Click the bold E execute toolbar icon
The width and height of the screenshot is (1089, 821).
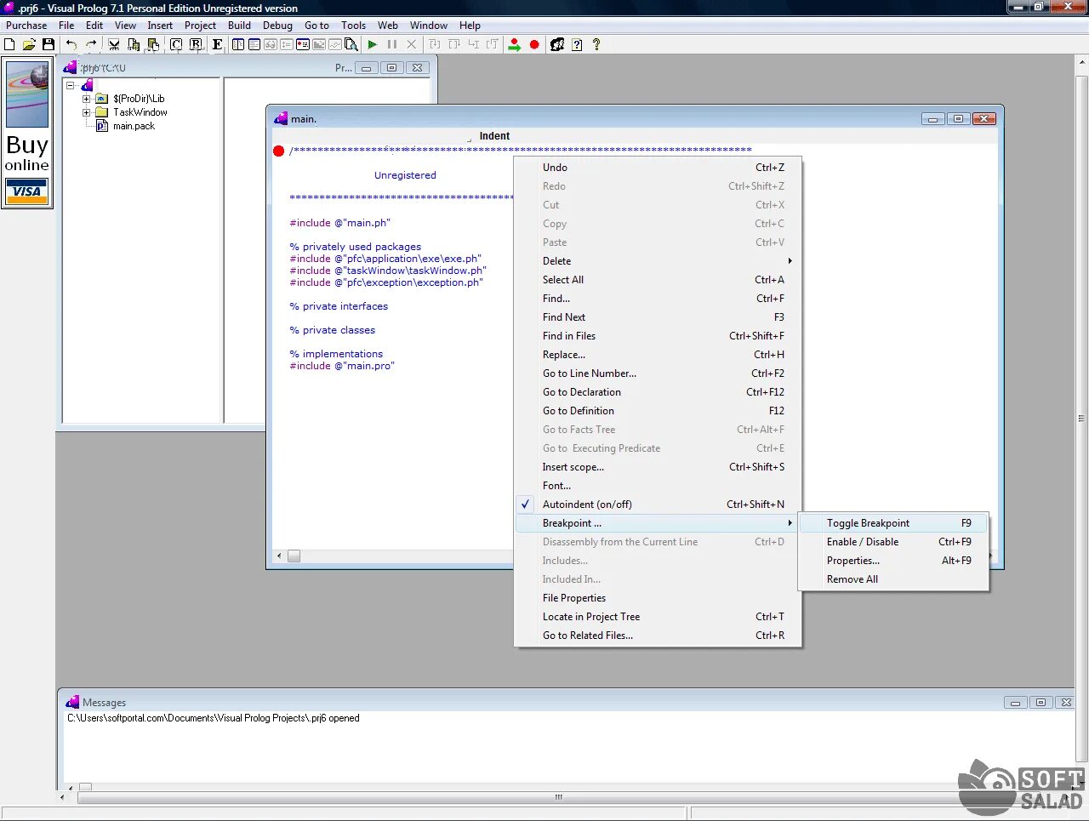tap(217, 44)
